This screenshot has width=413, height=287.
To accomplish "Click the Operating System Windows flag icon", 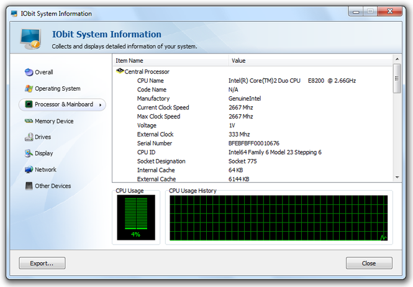I will 29,89.
